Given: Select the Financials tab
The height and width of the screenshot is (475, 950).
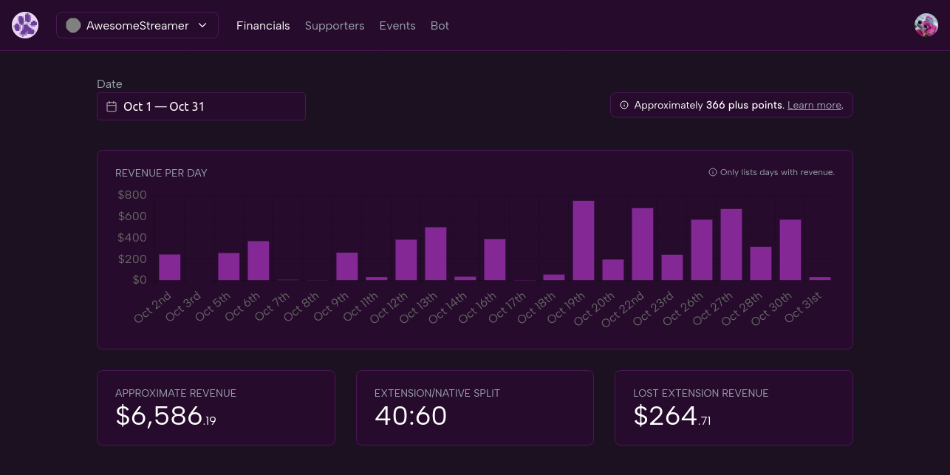Looking at the screenshot, I should pos(263,25).
